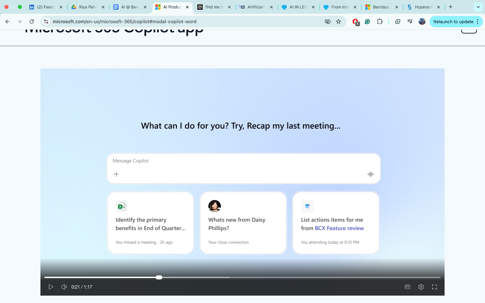
Task: Click Relaunch to update button
Action: (x=453, y=22)
